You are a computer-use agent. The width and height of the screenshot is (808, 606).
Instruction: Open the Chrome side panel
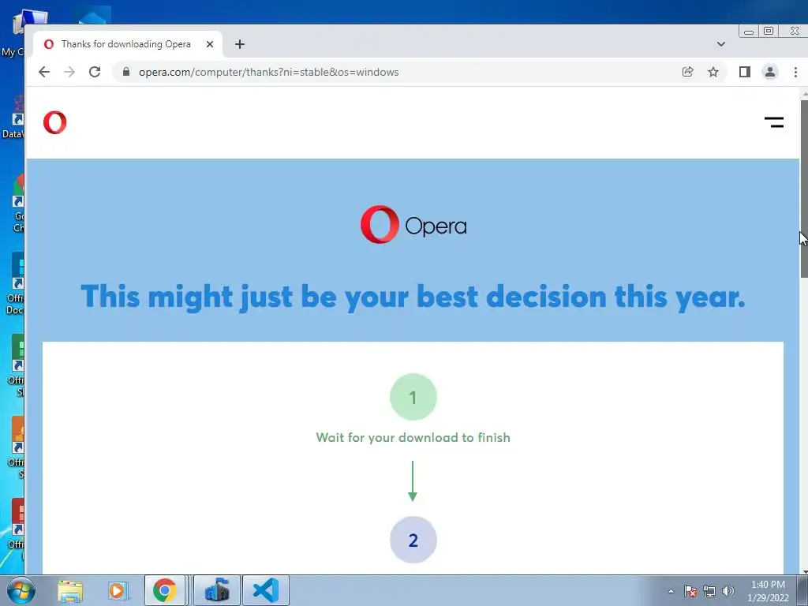745,72
